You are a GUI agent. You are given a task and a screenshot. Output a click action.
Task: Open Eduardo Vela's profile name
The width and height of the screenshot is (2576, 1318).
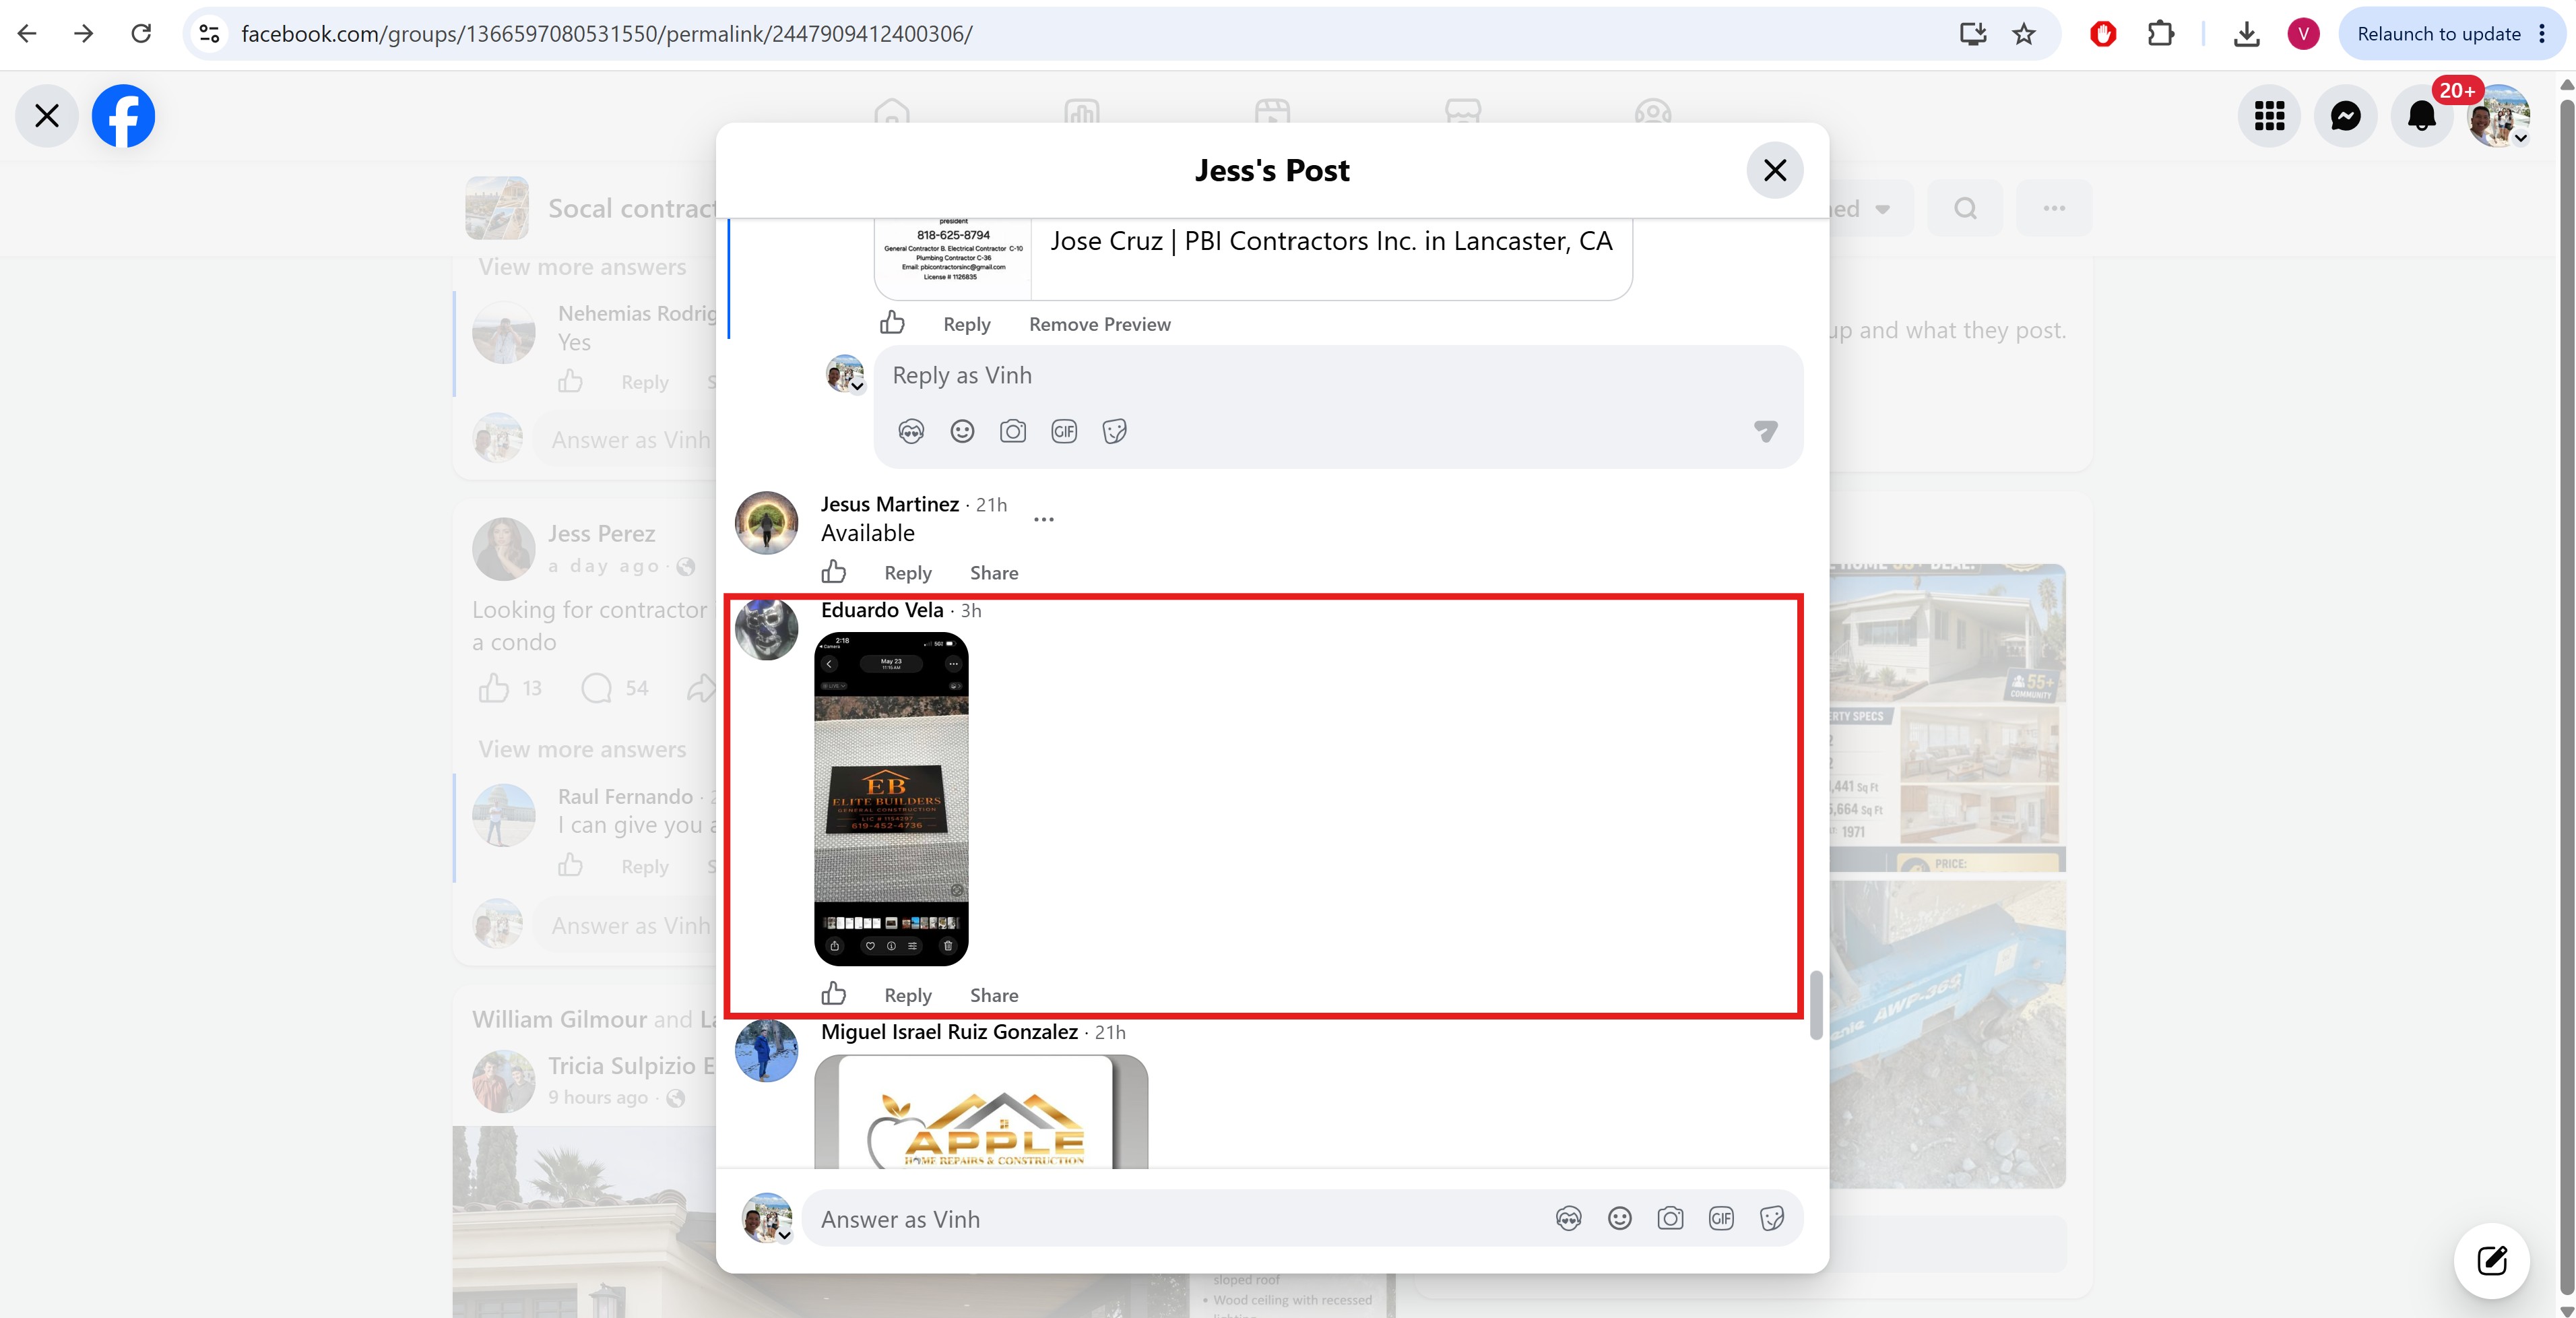[x=882, y=610]
